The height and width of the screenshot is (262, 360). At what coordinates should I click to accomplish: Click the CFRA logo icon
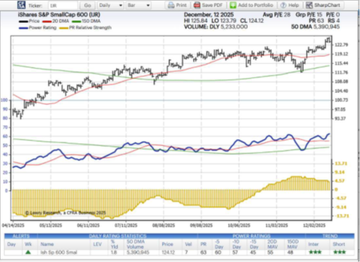tap(22, 5)
